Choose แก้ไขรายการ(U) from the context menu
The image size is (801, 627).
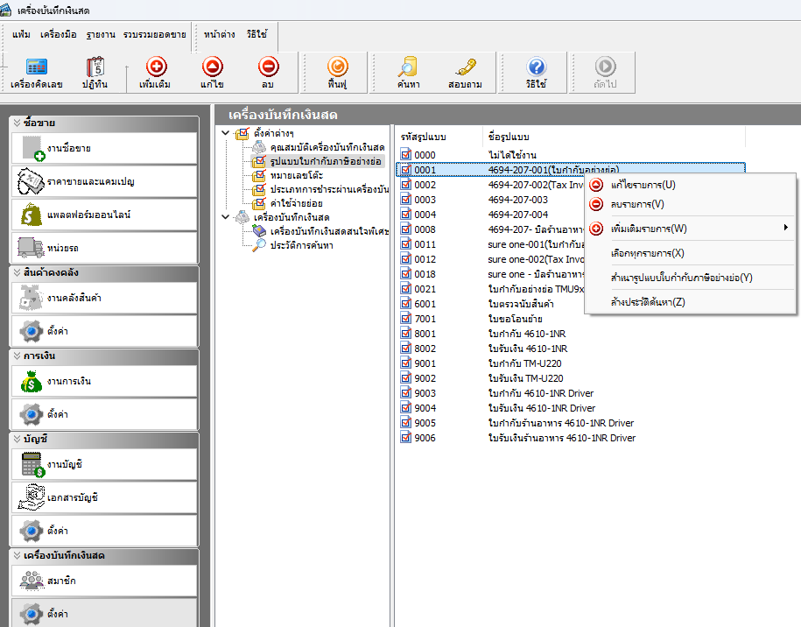click(x=643, y=185)
